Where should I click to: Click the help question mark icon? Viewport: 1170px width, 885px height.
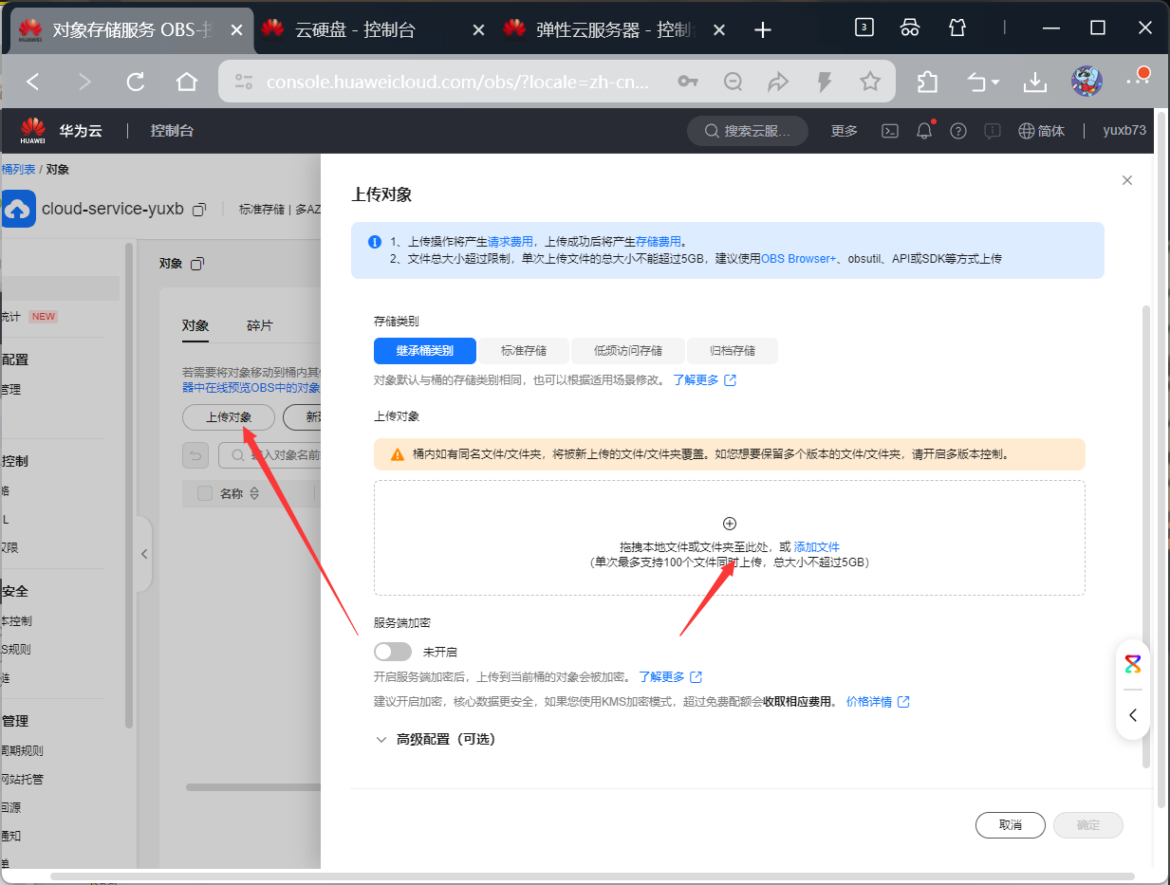[x=958, y=131]
